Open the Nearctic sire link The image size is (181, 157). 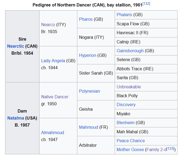16,46
